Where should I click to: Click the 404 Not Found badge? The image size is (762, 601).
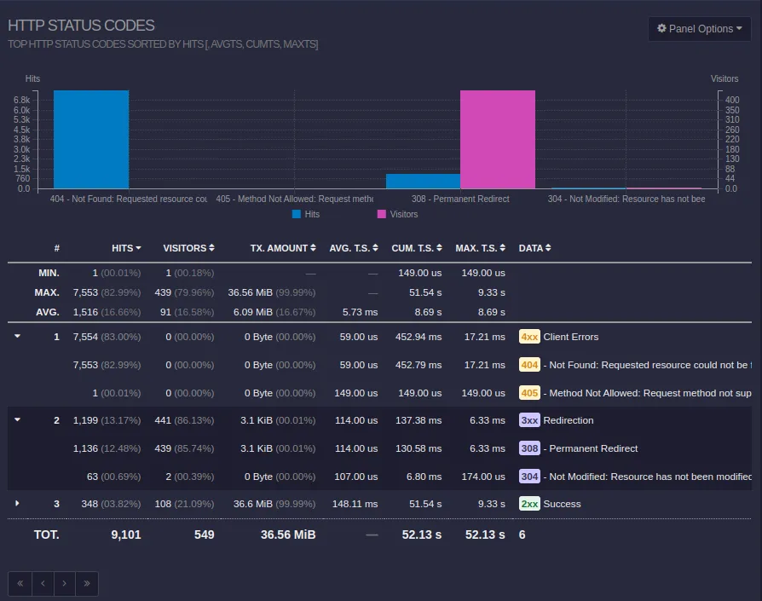pos(528,365)
